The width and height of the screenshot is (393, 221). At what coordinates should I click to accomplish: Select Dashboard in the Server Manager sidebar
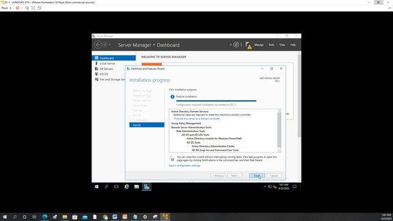[x=114, y=58]
